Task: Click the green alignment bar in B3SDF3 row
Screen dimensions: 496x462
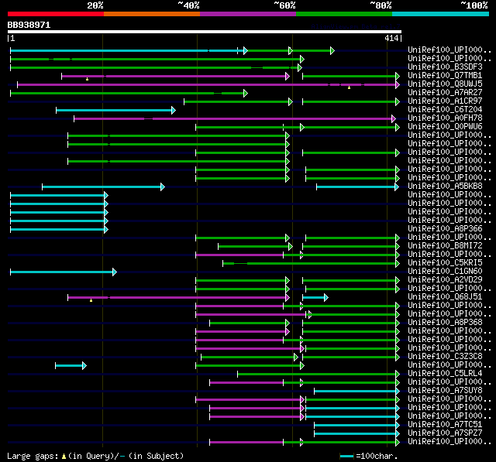Action: click(157, 67)
